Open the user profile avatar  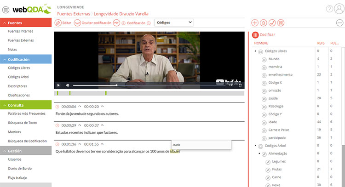coord(339,9)
